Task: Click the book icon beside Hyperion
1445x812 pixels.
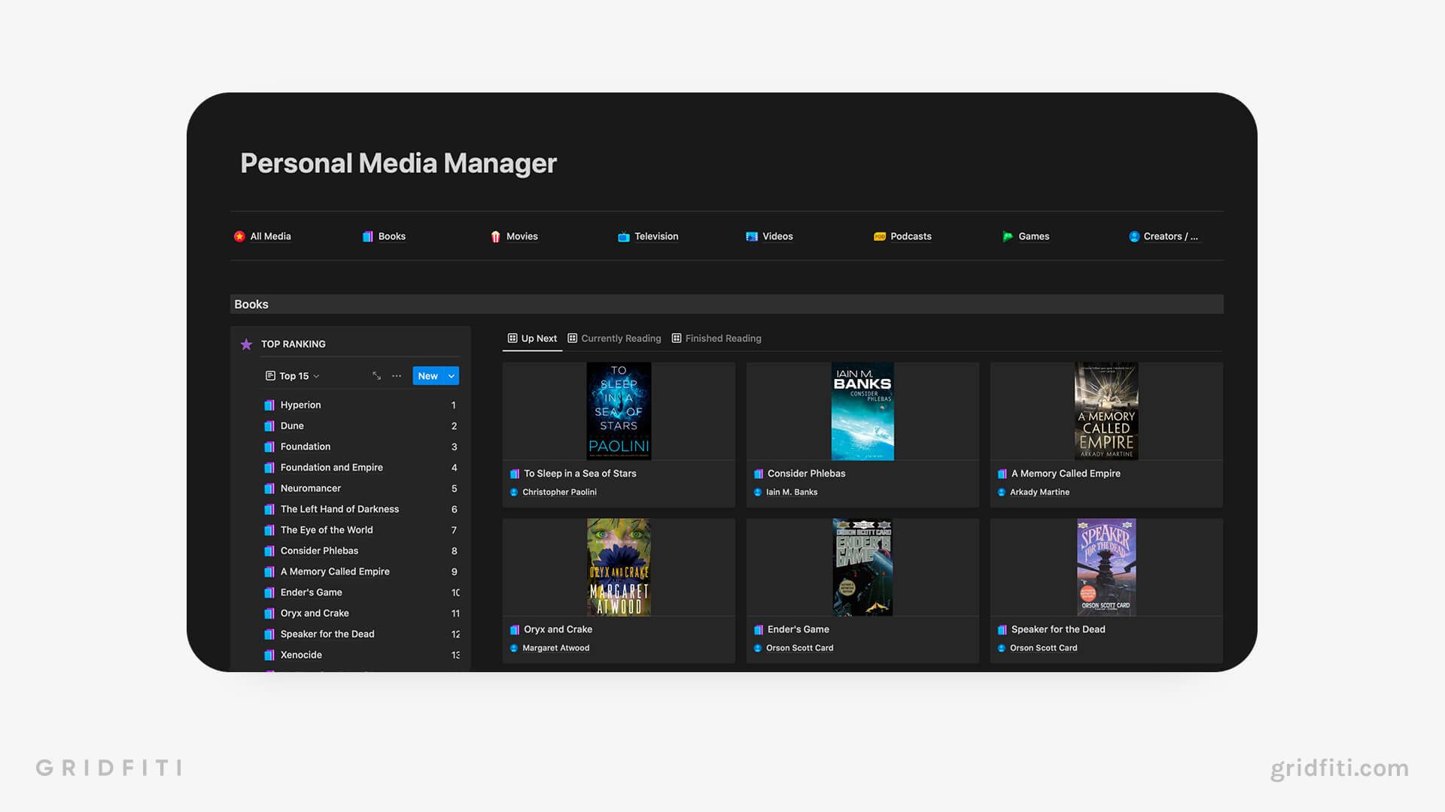Action: coord(269,404)
